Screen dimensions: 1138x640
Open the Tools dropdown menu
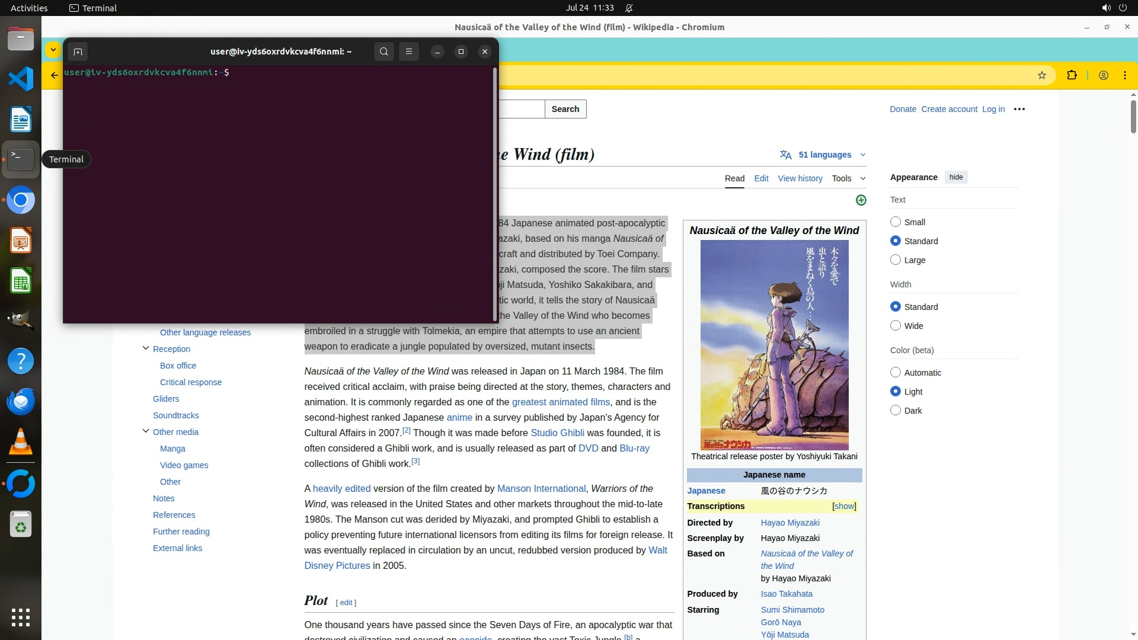(848, 178)
